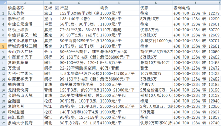Select column F header

[196, 3]
